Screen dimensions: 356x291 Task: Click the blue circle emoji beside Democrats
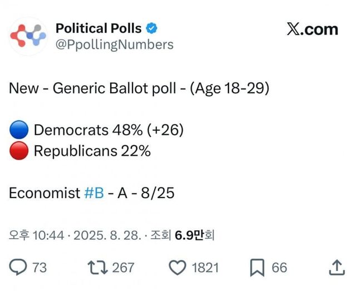point(18,130)
